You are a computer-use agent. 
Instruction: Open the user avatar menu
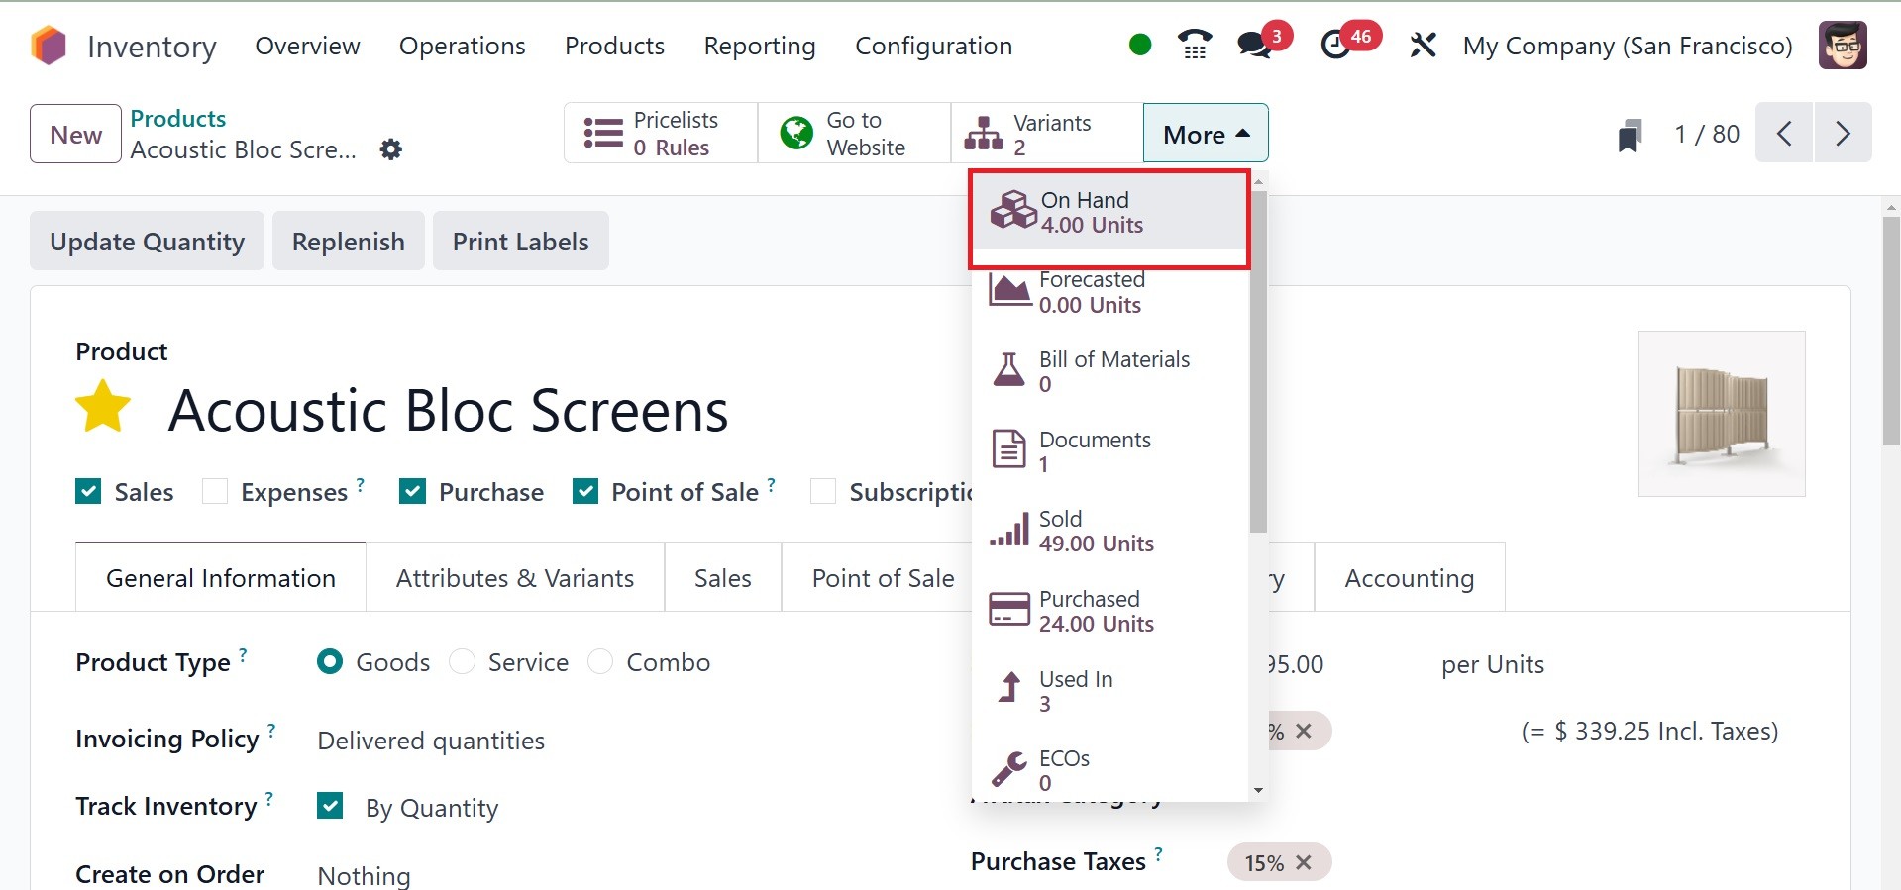pyautogui.click(x=1843, y=46)
